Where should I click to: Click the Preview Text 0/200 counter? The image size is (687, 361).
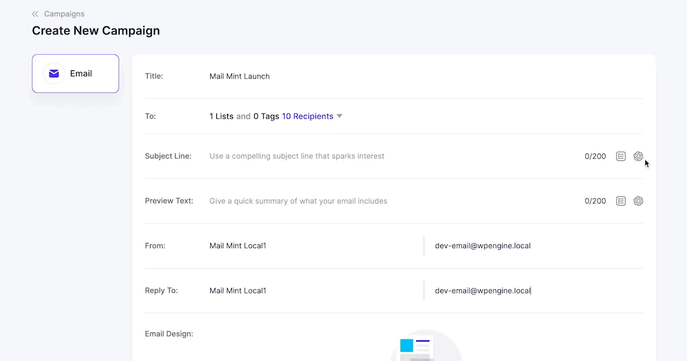(x=595, y=201)
